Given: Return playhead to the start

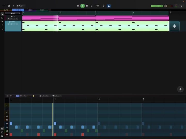Looking at the screenshot, I should click(x=78, y=6).
